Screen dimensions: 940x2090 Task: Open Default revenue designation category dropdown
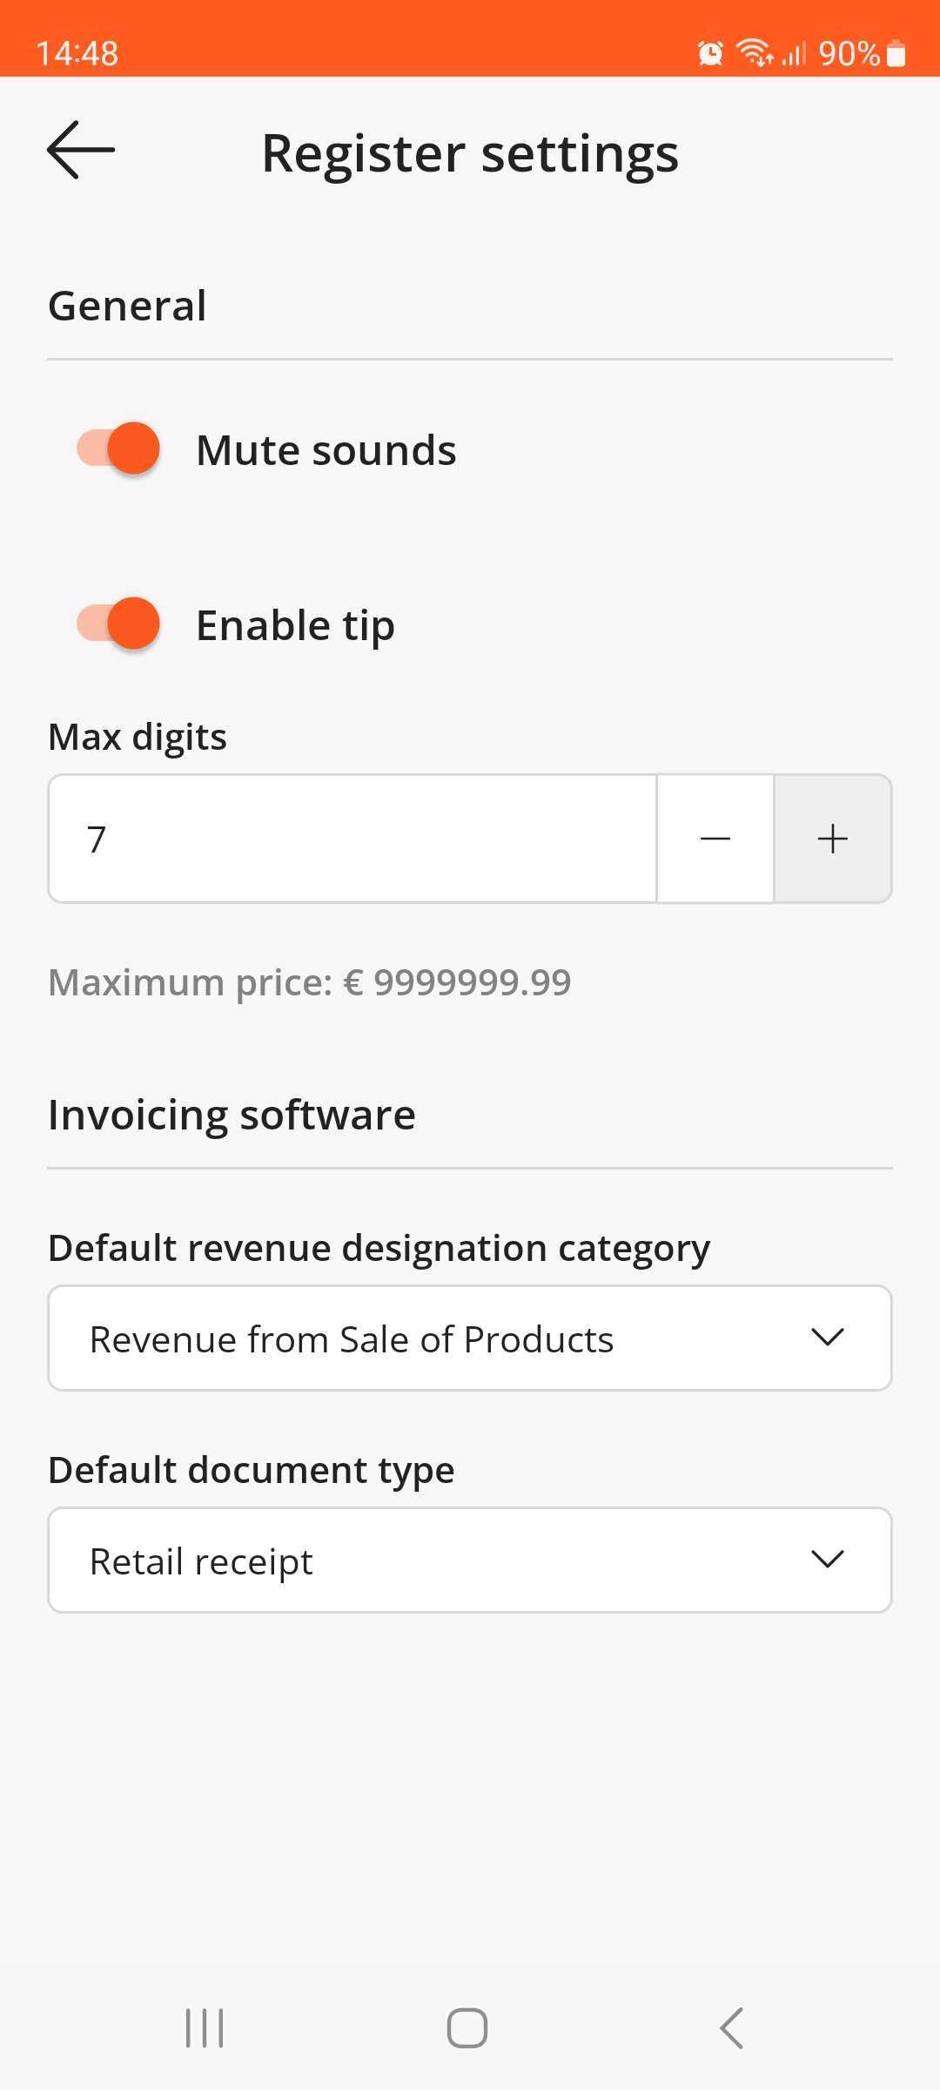coord(470,1338)
